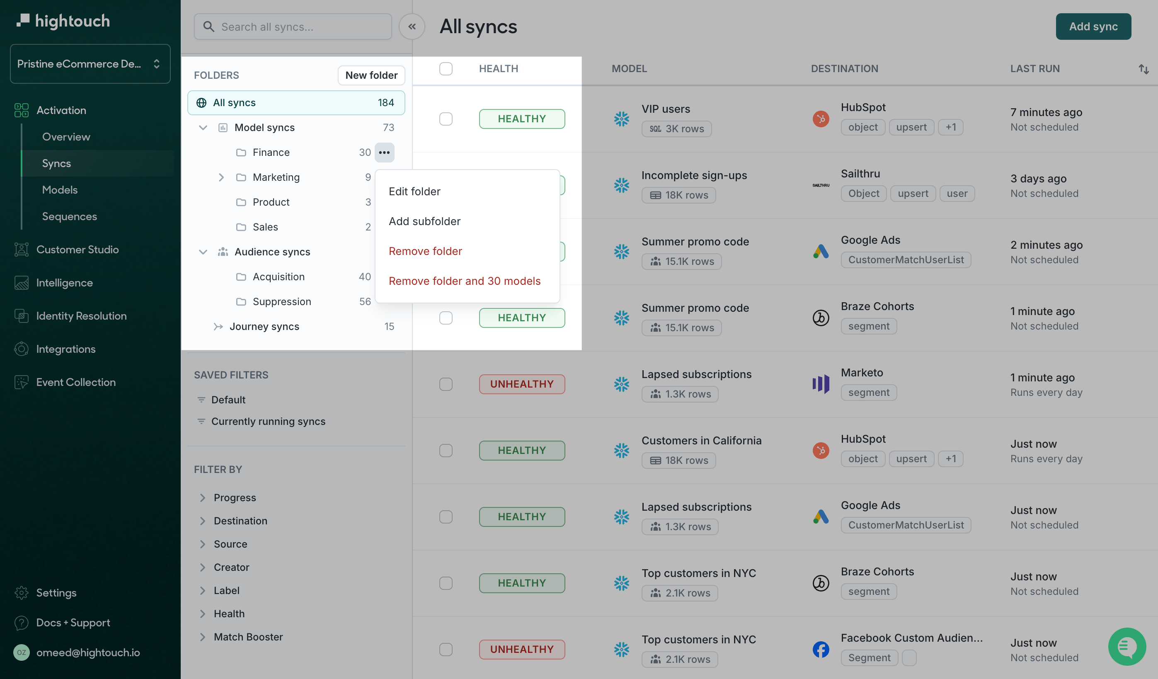This screenshot has width=1158, height=679.
Task: Collapse the Audience syncs group
Action: (203, 252)
